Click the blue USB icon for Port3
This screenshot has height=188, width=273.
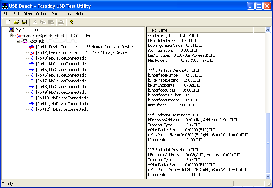point(32,58)
